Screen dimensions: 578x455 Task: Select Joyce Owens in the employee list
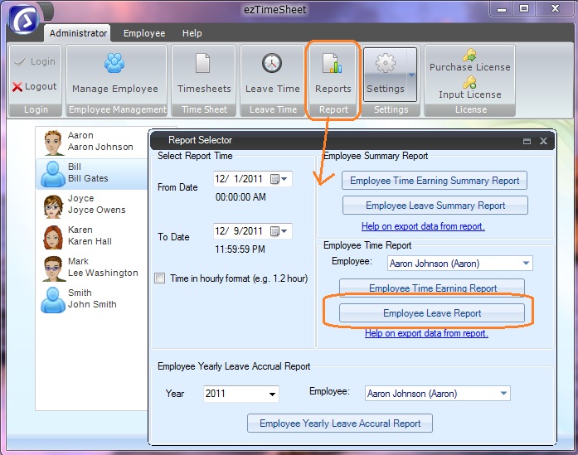tap(91, 205)
